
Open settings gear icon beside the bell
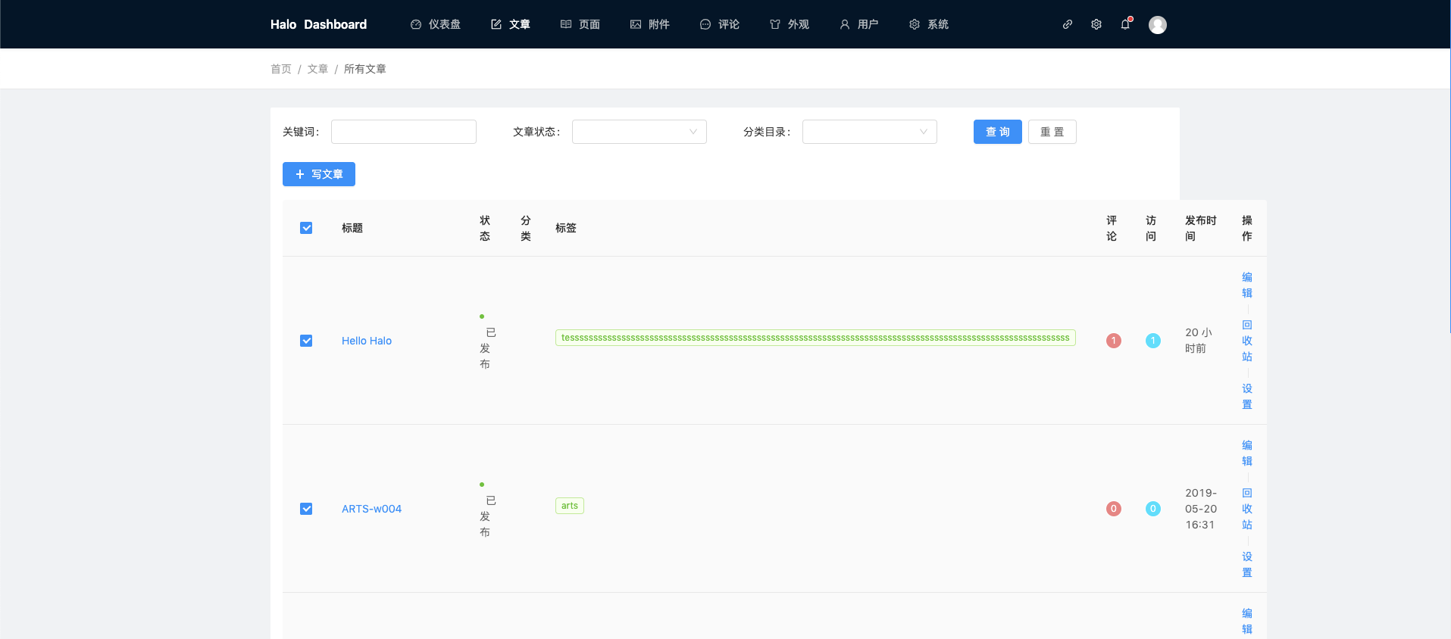1096,24
